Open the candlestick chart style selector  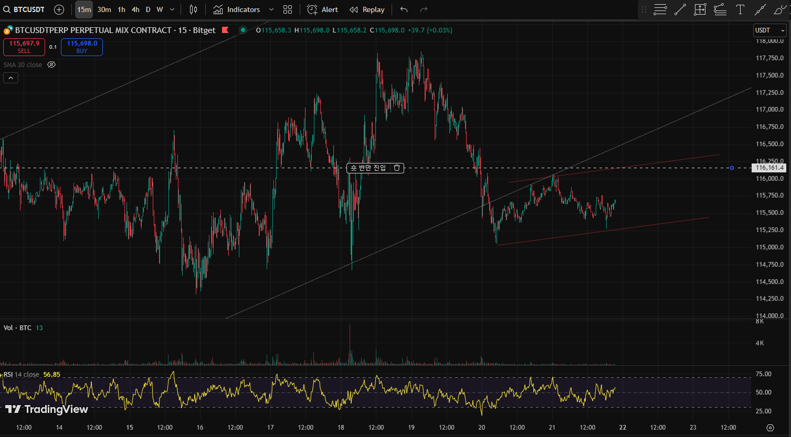193,9
